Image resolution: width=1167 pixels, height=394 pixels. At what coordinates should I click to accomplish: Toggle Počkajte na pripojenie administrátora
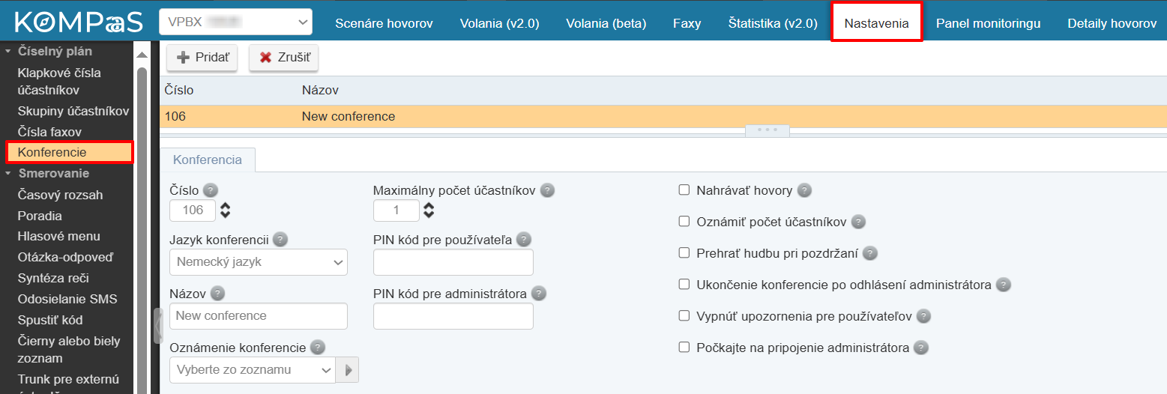click(x=684, y=348)
